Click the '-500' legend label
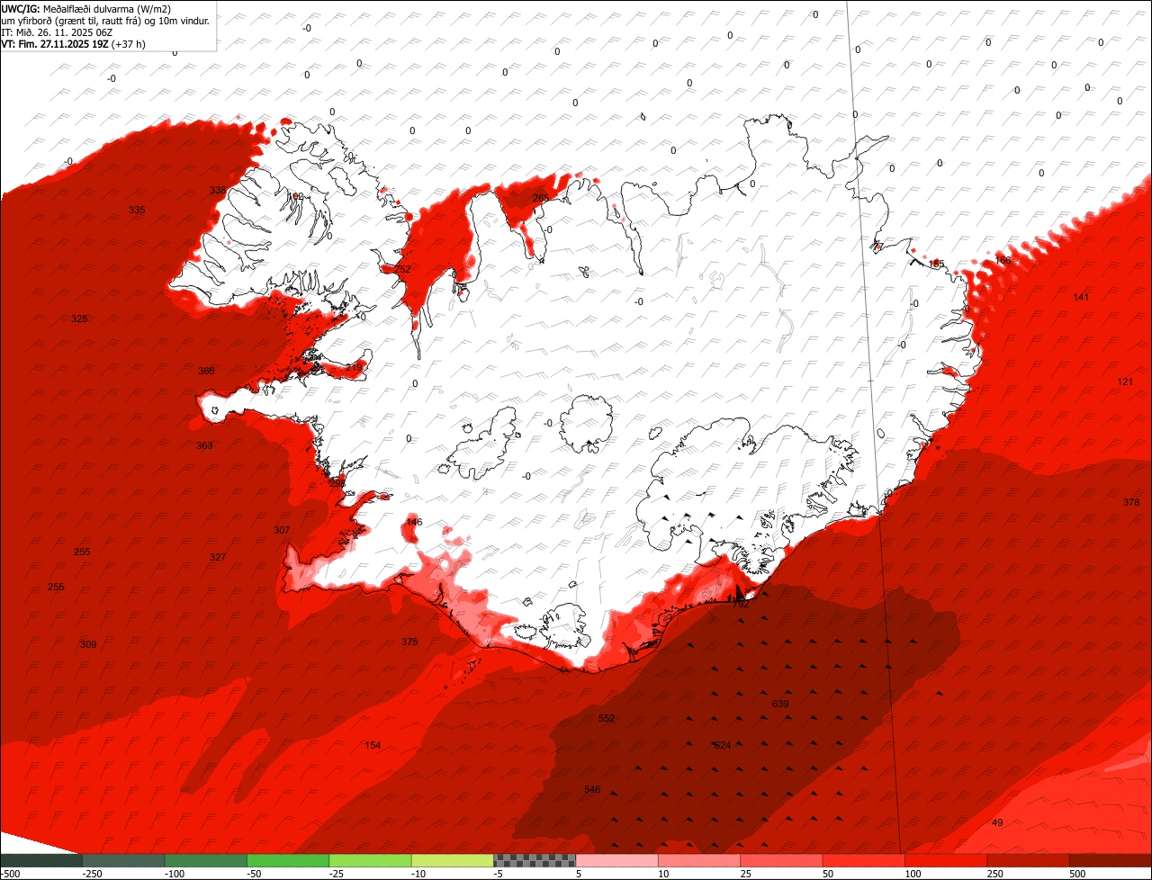This screenshot has height=880, width=1152. 10,874
